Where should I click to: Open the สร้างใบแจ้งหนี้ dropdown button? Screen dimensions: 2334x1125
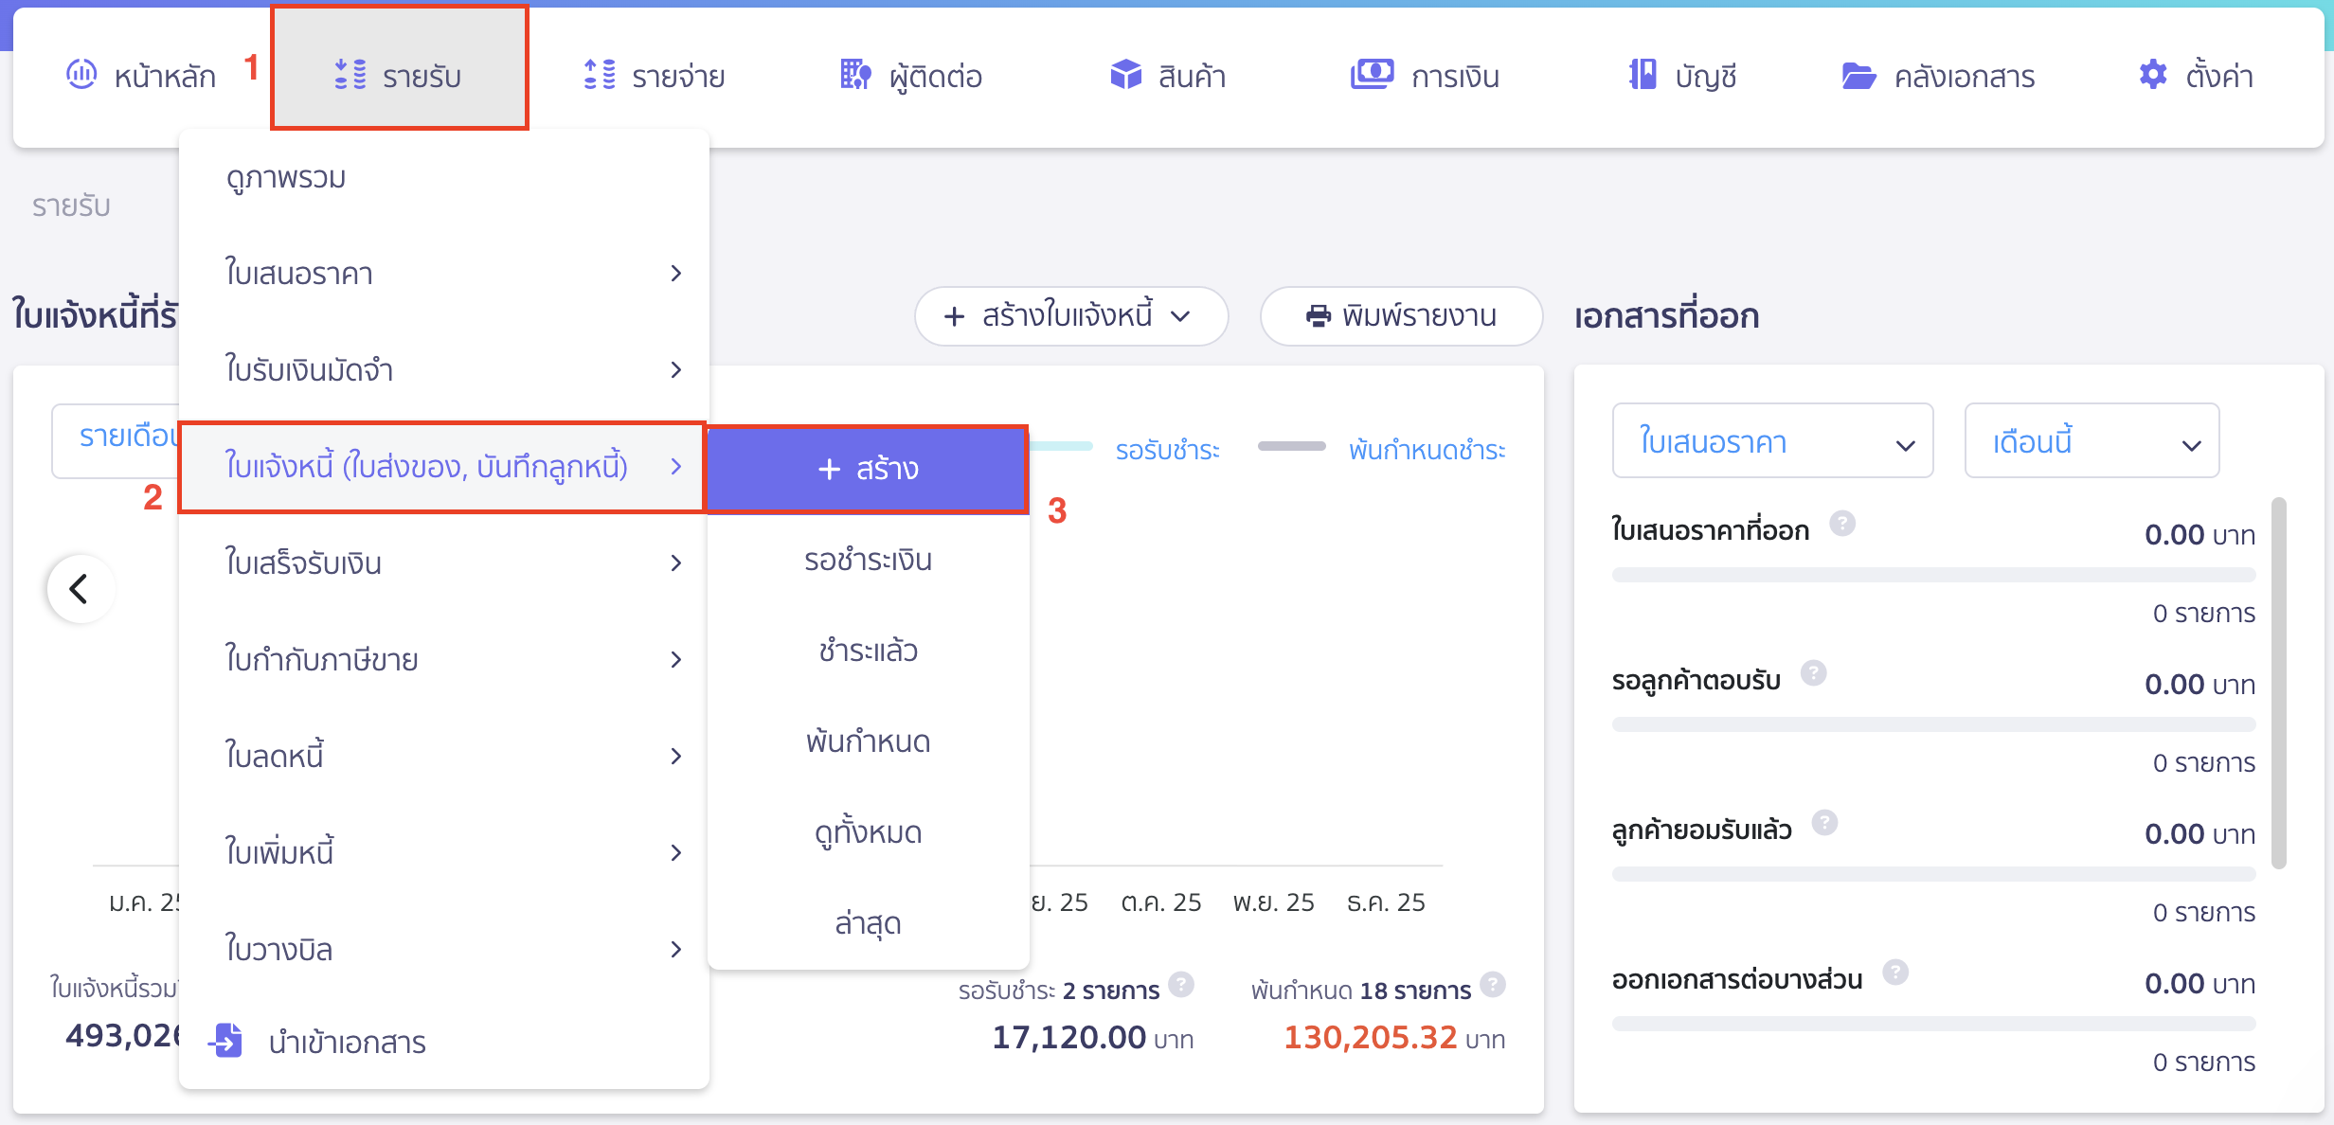[1070, 315]
